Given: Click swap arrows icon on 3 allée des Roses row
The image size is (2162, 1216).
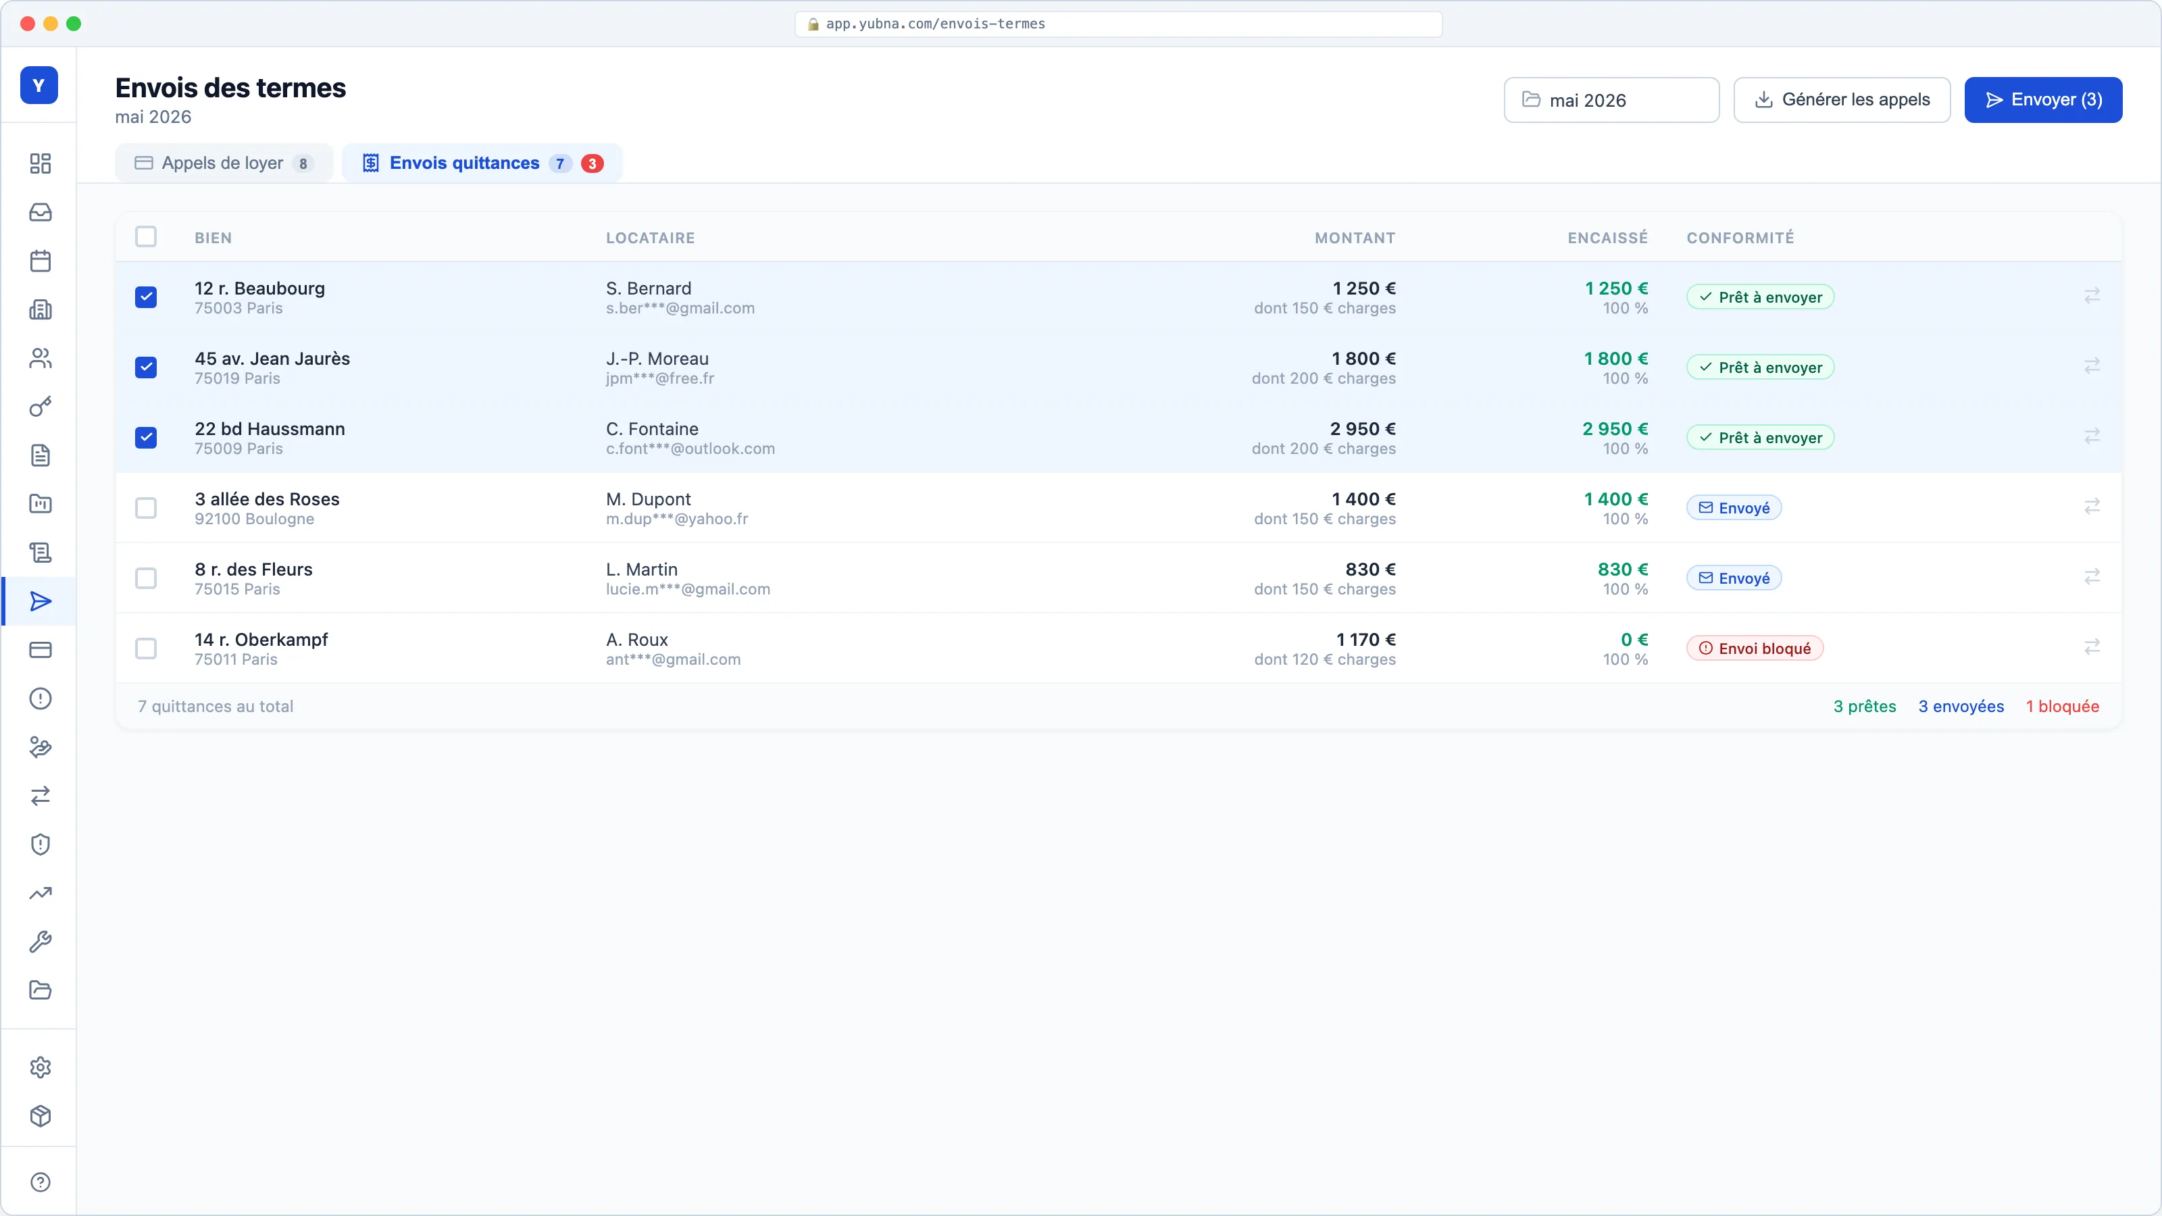Looking at the screenshot, I should [2092, 506].
